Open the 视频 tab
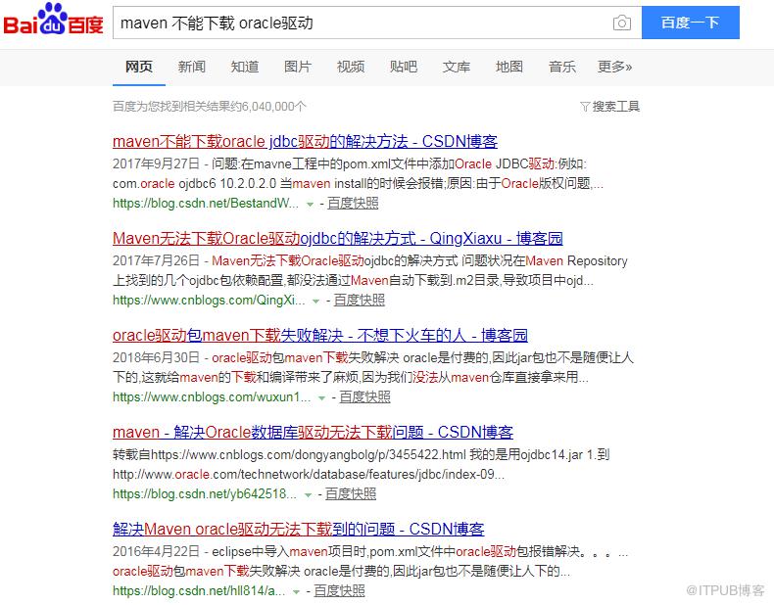Viewport: 774px width, 605px height. tap(351, 67)
